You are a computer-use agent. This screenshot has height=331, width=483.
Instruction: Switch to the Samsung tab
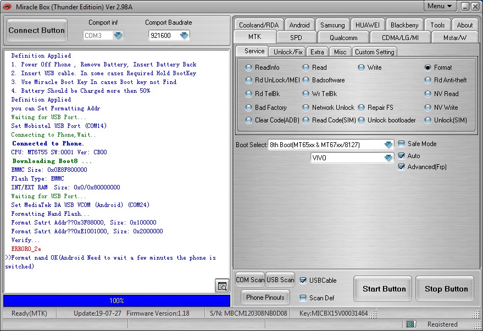(332, 25)
